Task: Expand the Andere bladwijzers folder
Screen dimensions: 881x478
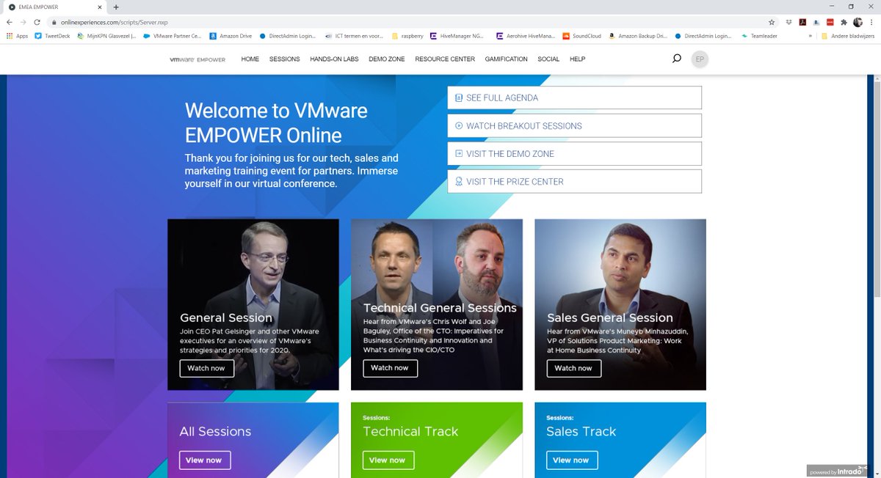Action: (848, 36)
